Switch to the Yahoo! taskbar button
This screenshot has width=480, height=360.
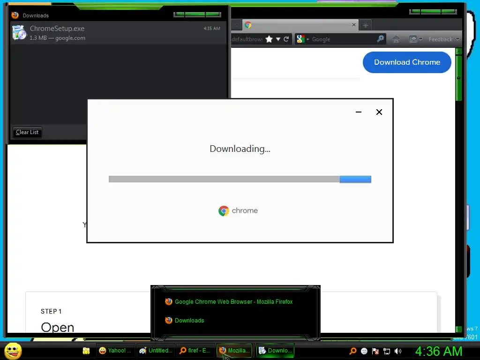click(116, 351)
